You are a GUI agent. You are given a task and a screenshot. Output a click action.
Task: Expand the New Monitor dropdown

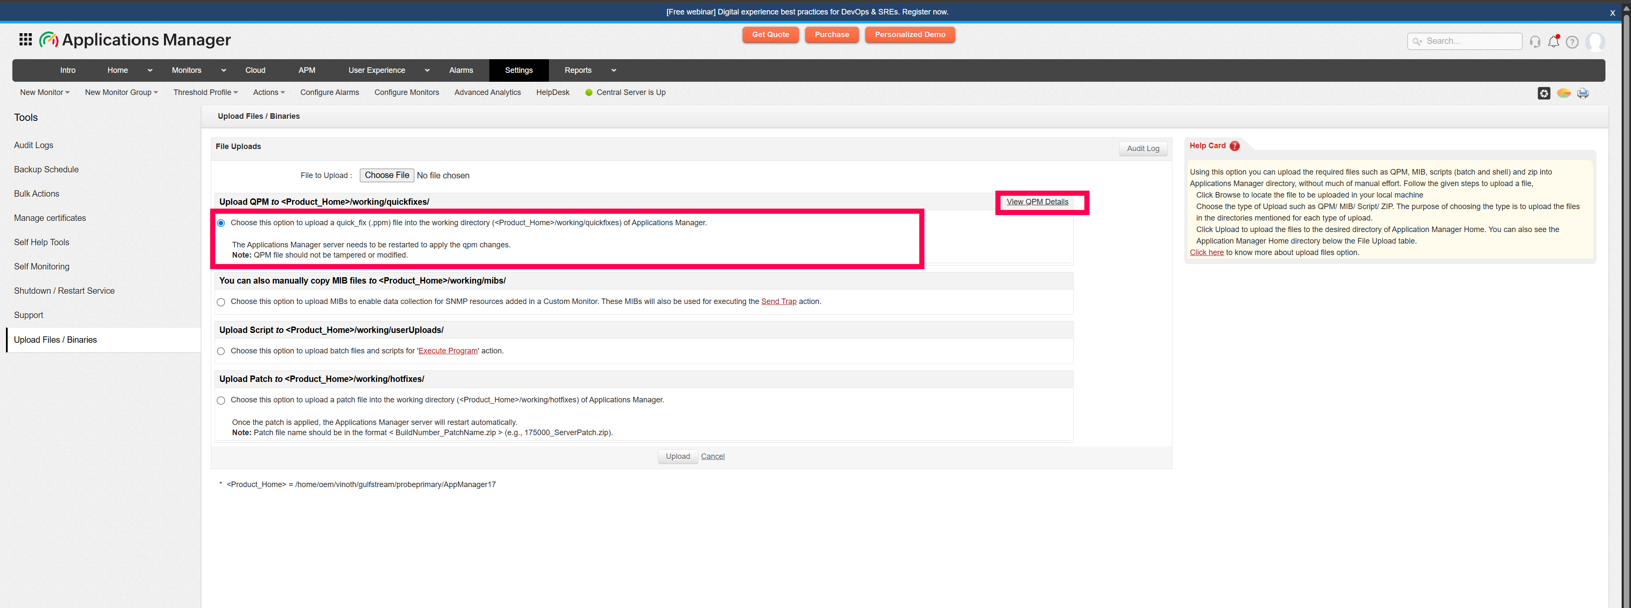[x=44, y=92]
